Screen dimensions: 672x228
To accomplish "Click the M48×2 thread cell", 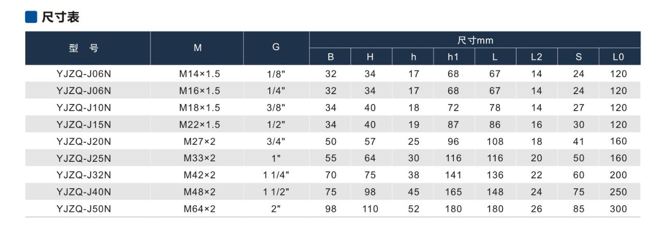I will [x=200, y=192].
